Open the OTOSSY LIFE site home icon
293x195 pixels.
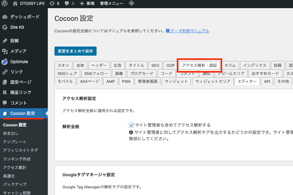click(x=15, y=4)
